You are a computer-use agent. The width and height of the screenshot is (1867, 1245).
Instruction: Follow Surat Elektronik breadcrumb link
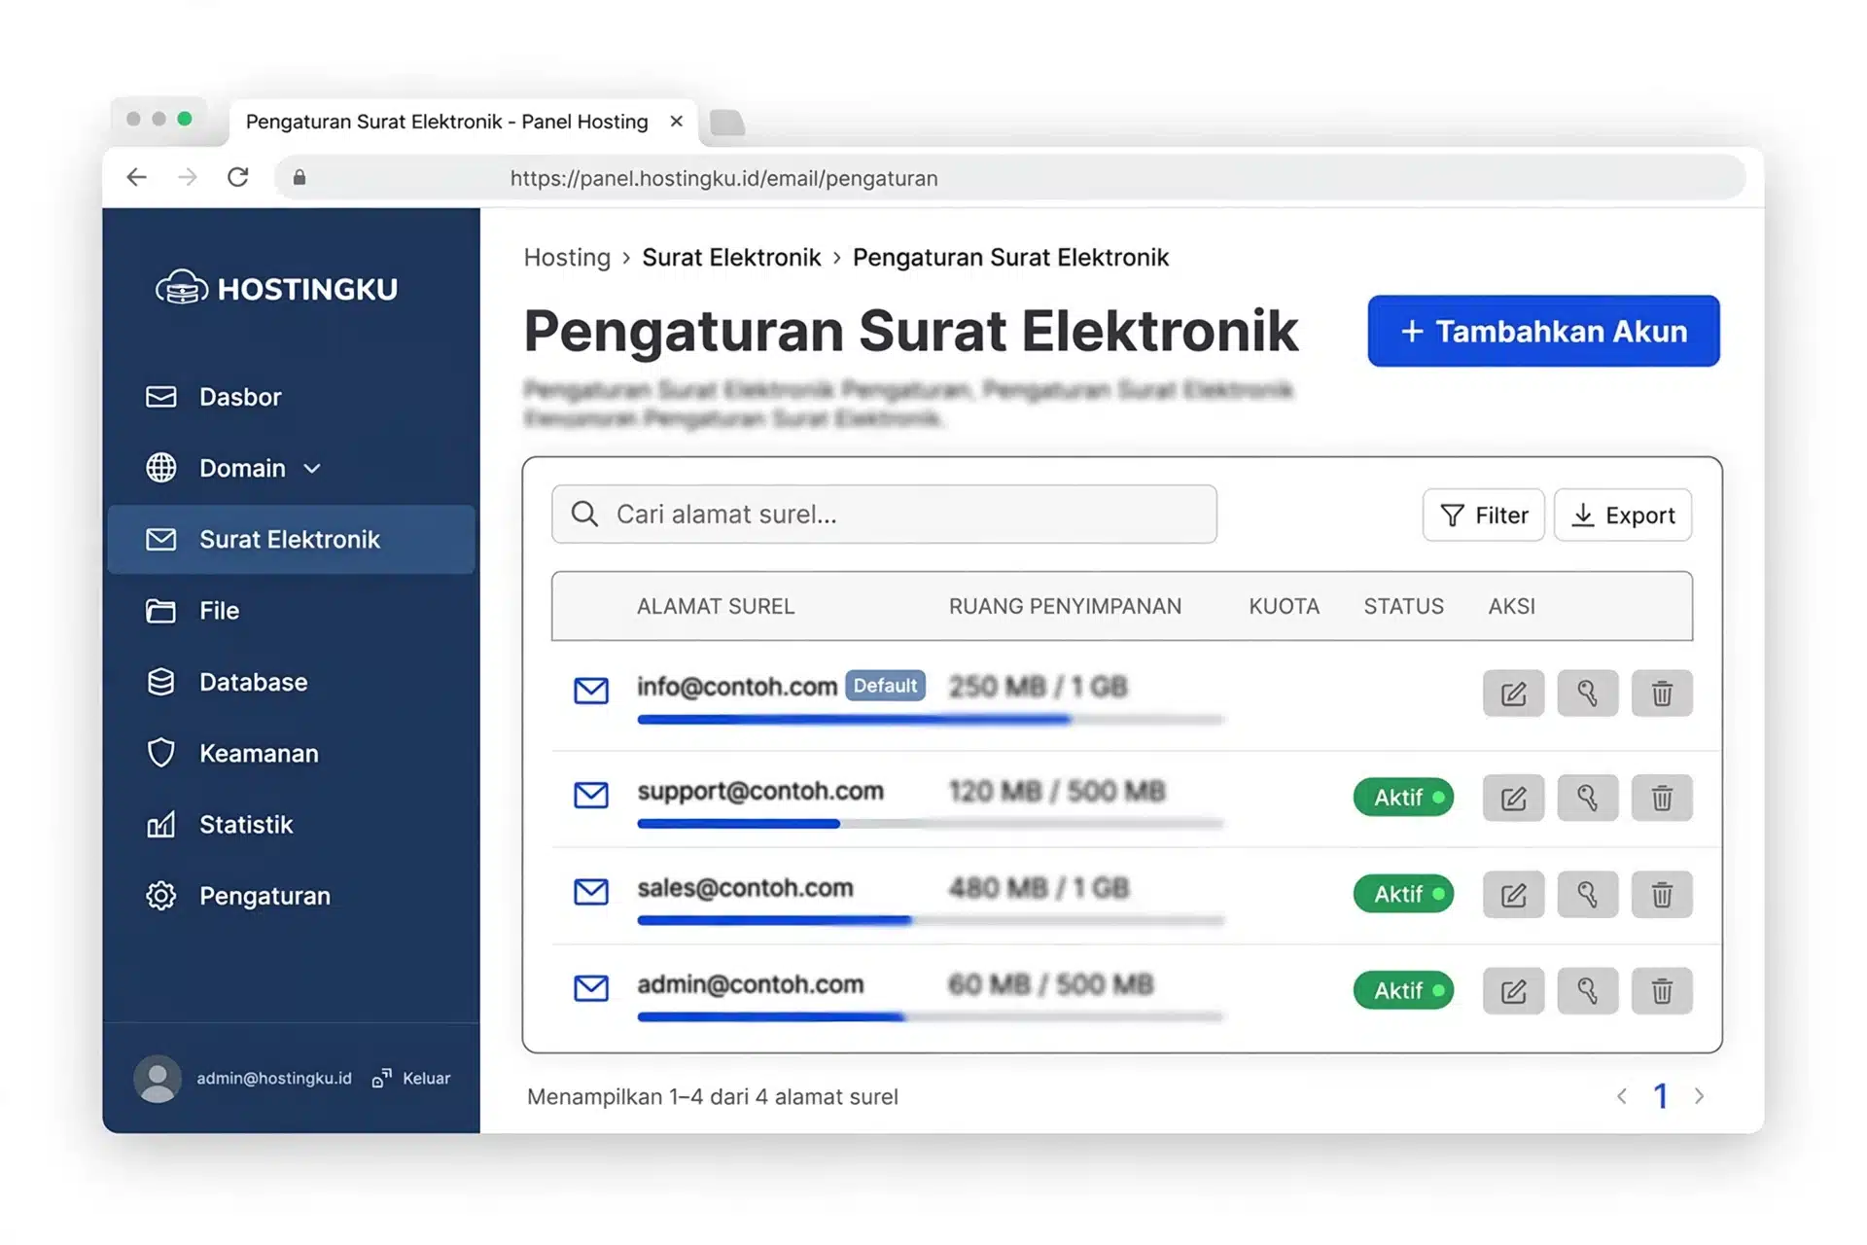click(x=731, y=258)
